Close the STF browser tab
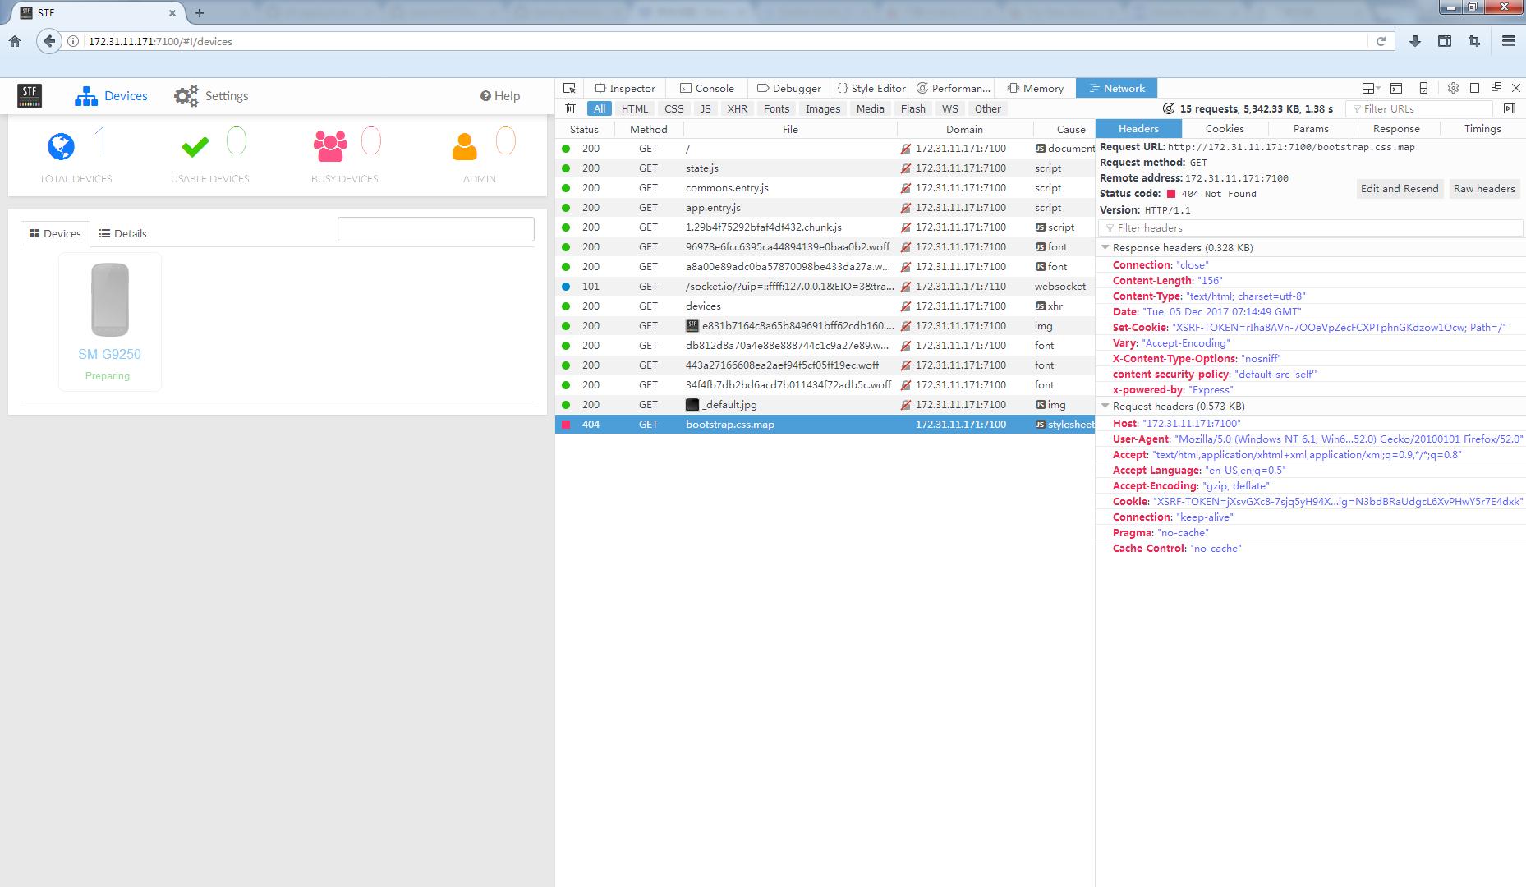The height and width of the screenshot is (887, 1526). pos(172,13)
